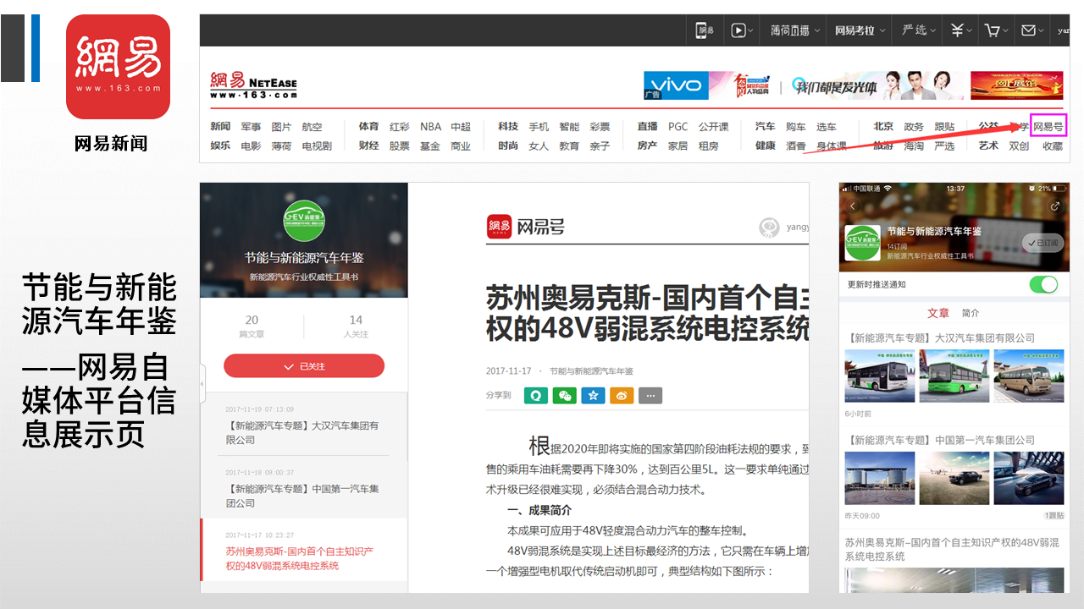Share article via green circle icon
This screenshot has width=1084, height=609.
tap(536, 395)
